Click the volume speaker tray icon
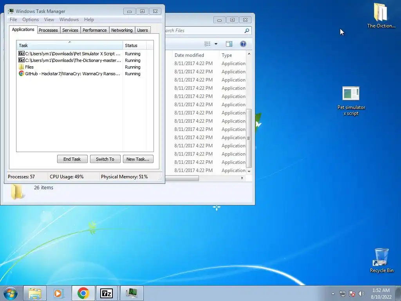401x301 pixels. pos(361,294)
